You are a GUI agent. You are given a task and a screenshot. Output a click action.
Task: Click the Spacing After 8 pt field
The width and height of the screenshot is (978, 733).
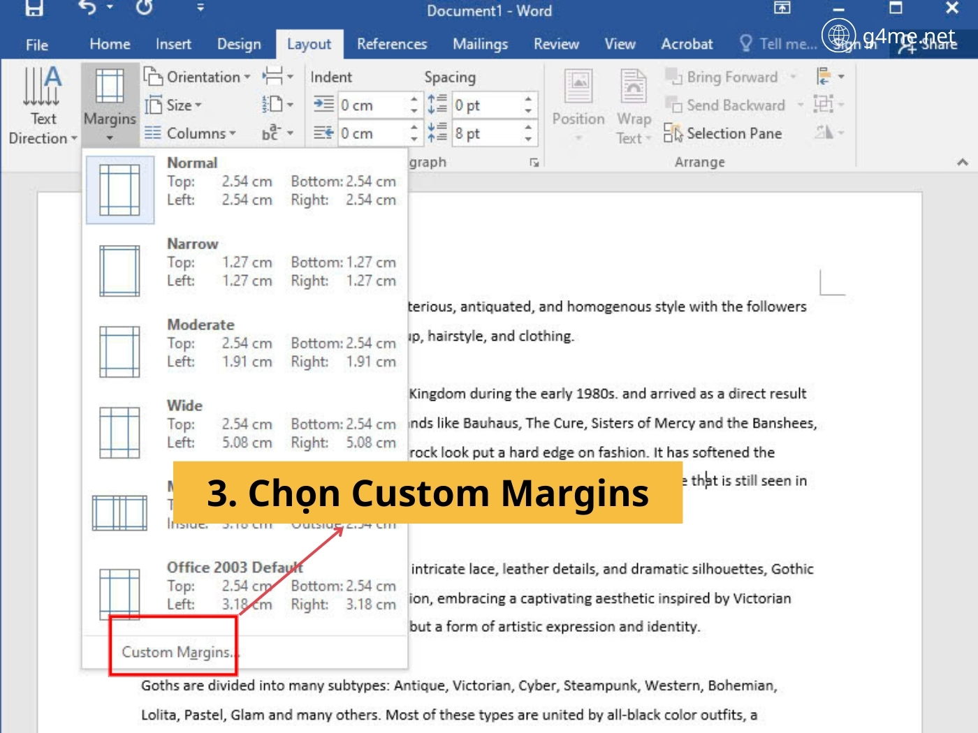tap(486, 133)
